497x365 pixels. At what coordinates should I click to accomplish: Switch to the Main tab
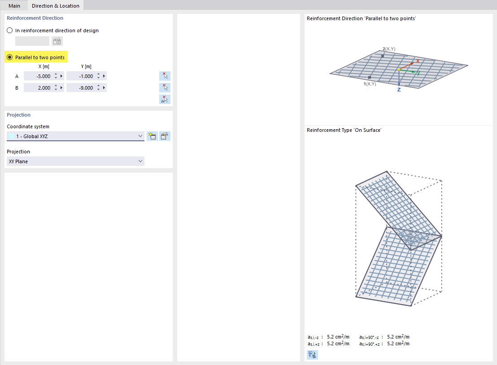point(14,6)
